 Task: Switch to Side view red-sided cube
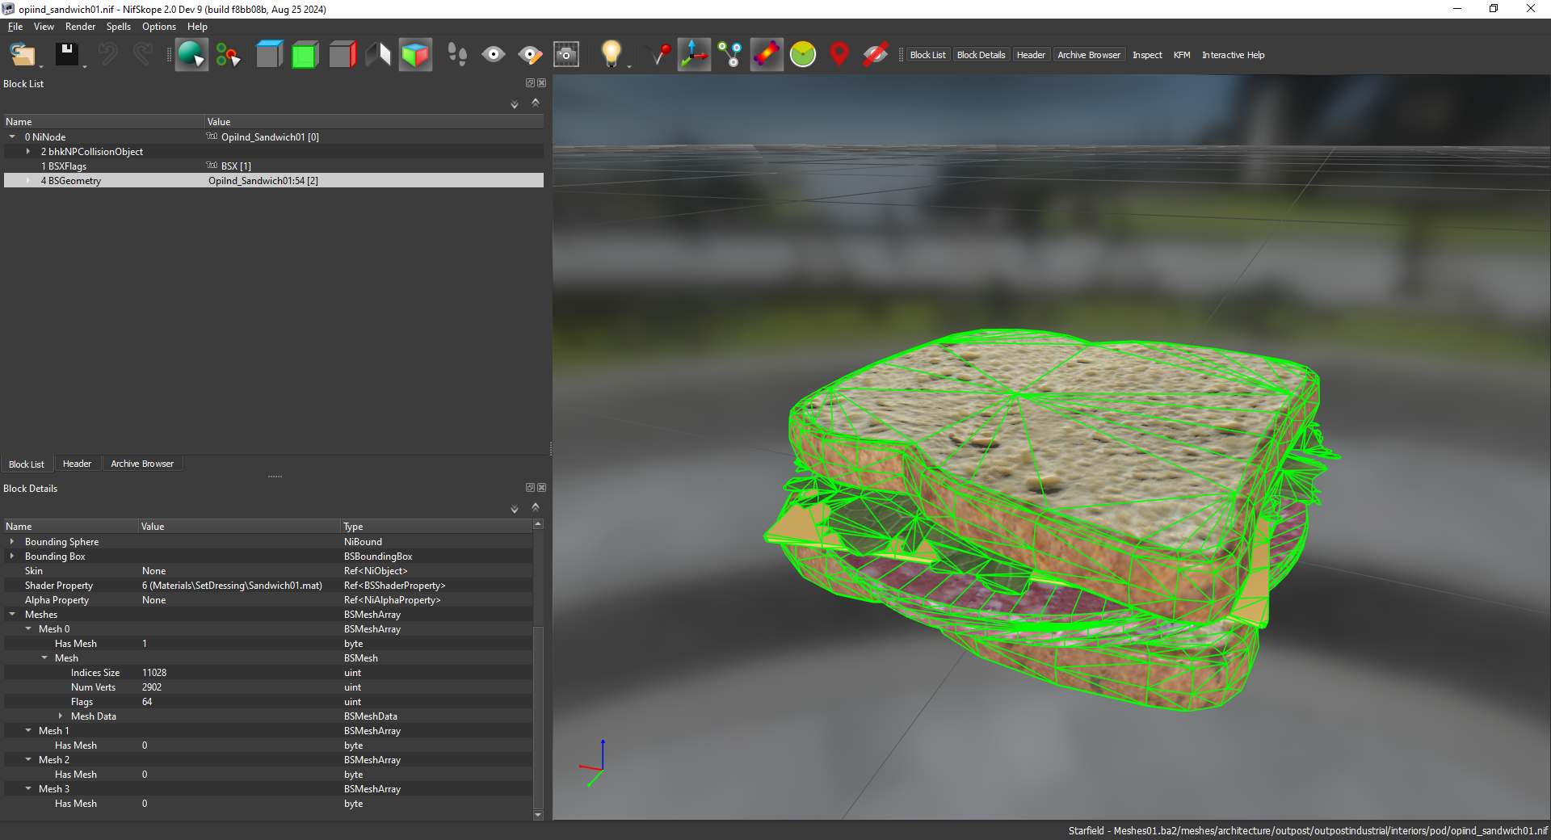(x=343, y=55)
